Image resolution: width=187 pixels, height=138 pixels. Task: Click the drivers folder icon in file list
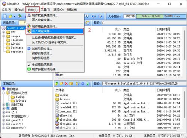tap(57, 99)
